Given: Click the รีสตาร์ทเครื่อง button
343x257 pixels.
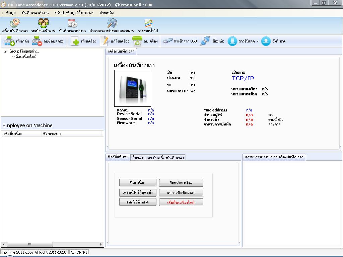Looking at the screenshot, I should pyautogui.click(x=181, y=183).
